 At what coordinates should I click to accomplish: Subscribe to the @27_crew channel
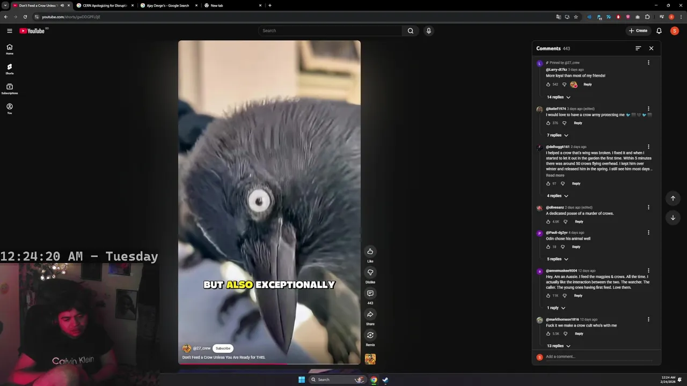(223, 348)
